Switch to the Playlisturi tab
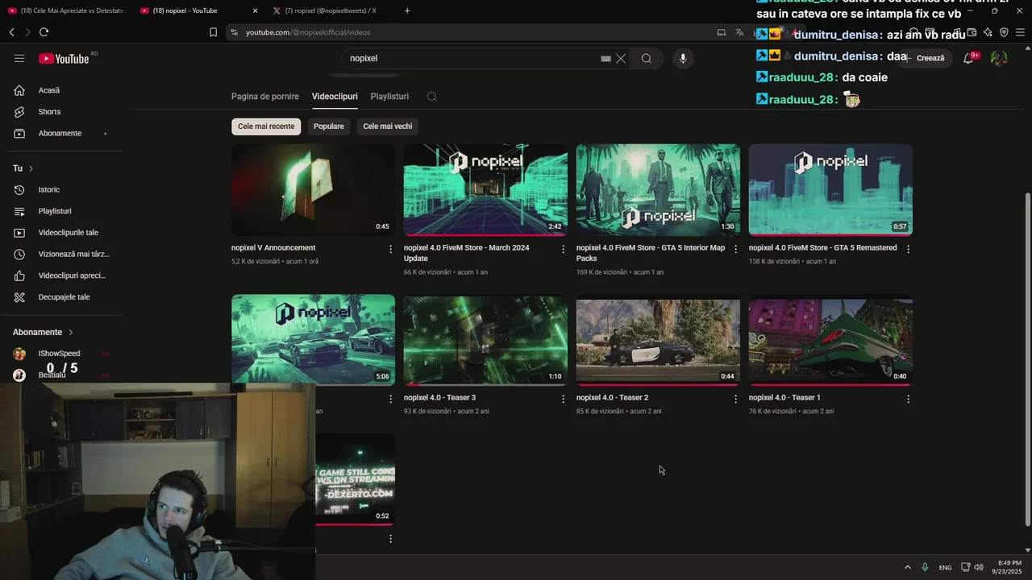 click(x=389, y=97)
